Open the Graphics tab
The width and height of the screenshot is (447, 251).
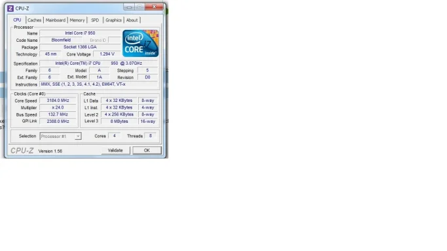(113, 20)
